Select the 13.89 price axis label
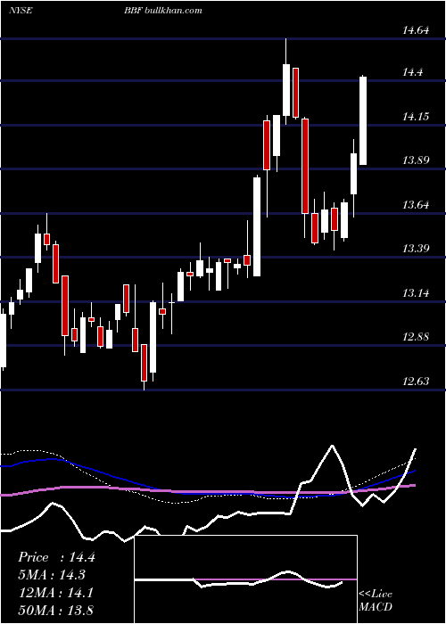This screenshot has height=624, width=446. point(416,160)
